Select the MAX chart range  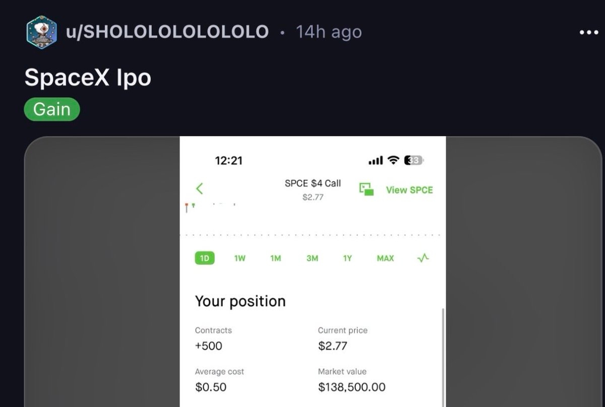pyautogui.click(x=385, y=258)
